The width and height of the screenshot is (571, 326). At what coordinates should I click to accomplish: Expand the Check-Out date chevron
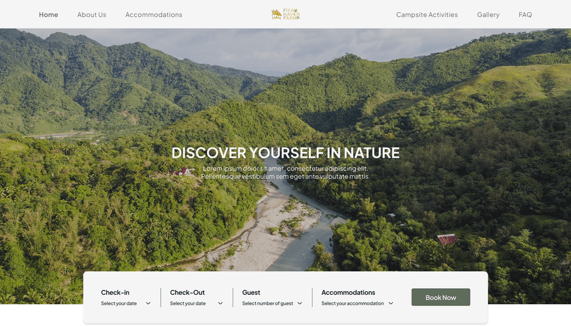click(220, 304)
